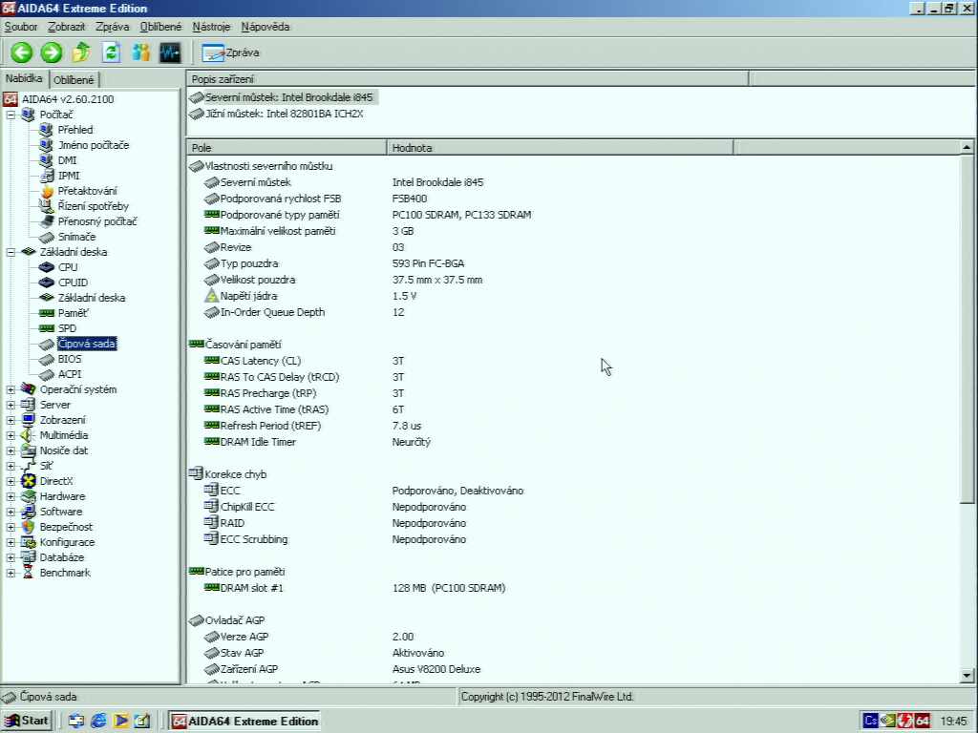Select the AIDA64 v2.60.2100 root item

pos(68,99)
